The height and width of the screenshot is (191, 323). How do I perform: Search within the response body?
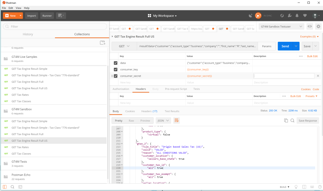point(292,121)
